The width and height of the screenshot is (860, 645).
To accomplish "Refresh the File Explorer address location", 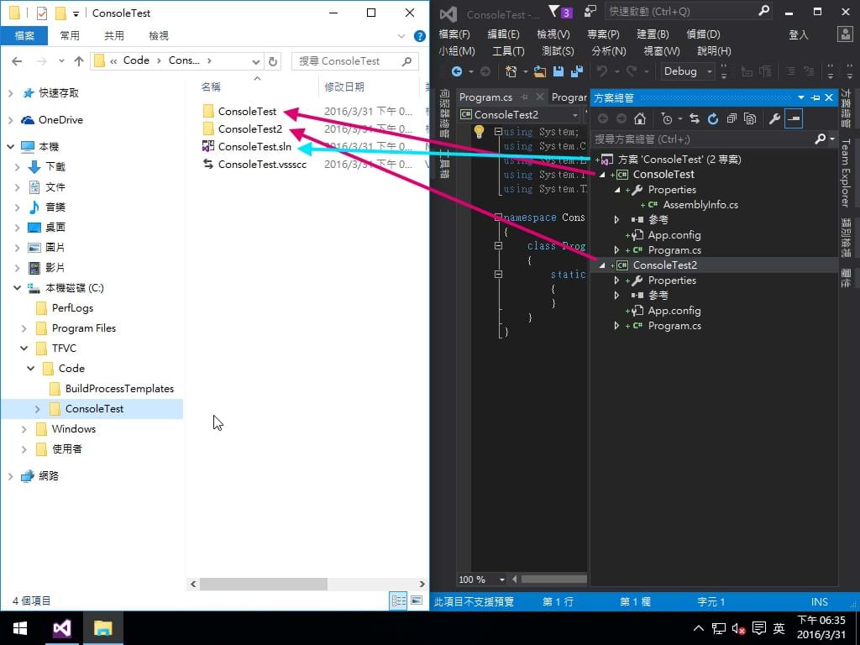I will tap(273, 61).
